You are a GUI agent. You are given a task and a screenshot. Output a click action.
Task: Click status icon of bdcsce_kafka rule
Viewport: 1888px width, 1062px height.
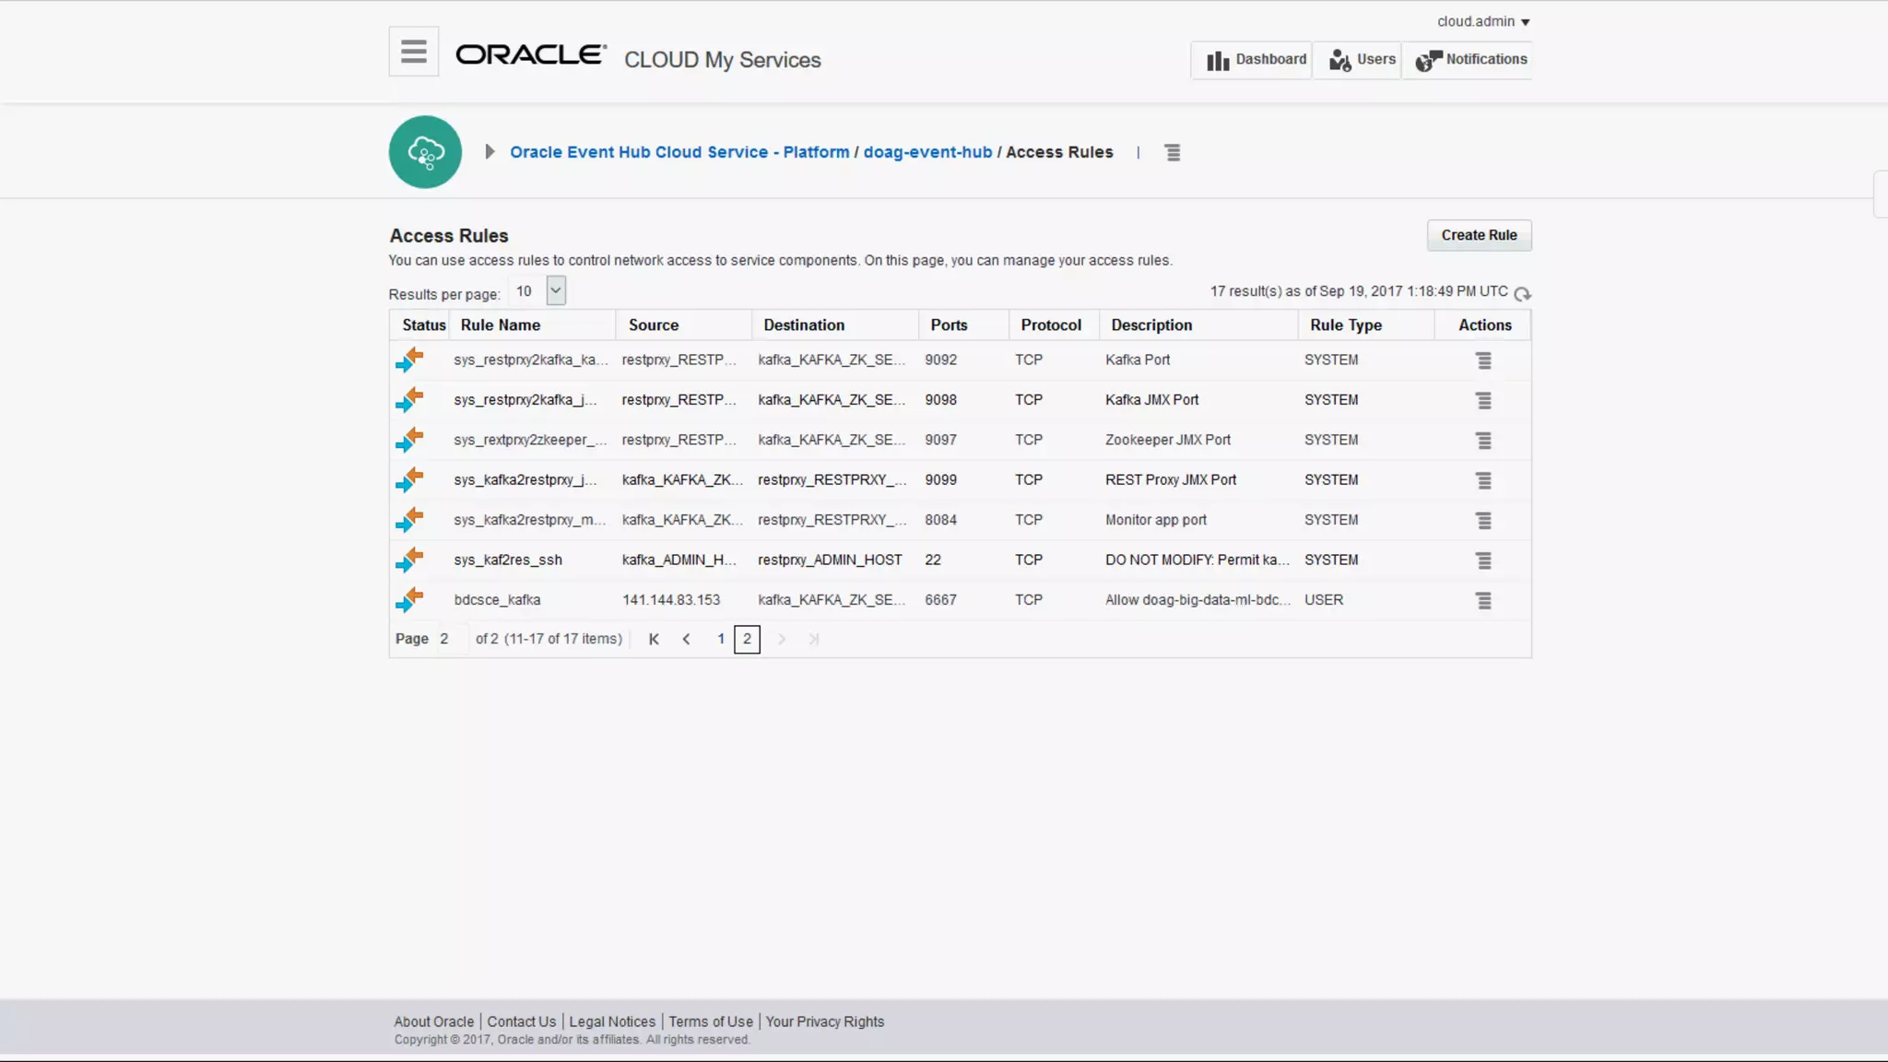click(409, 599)
